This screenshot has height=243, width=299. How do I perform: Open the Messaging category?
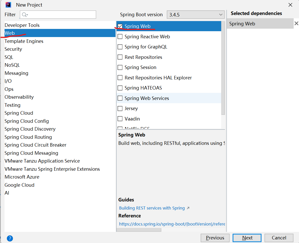click(60, 73)
